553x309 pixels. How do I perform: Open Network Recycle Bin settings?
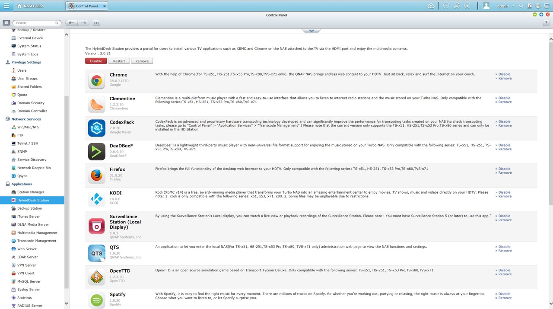34,168
